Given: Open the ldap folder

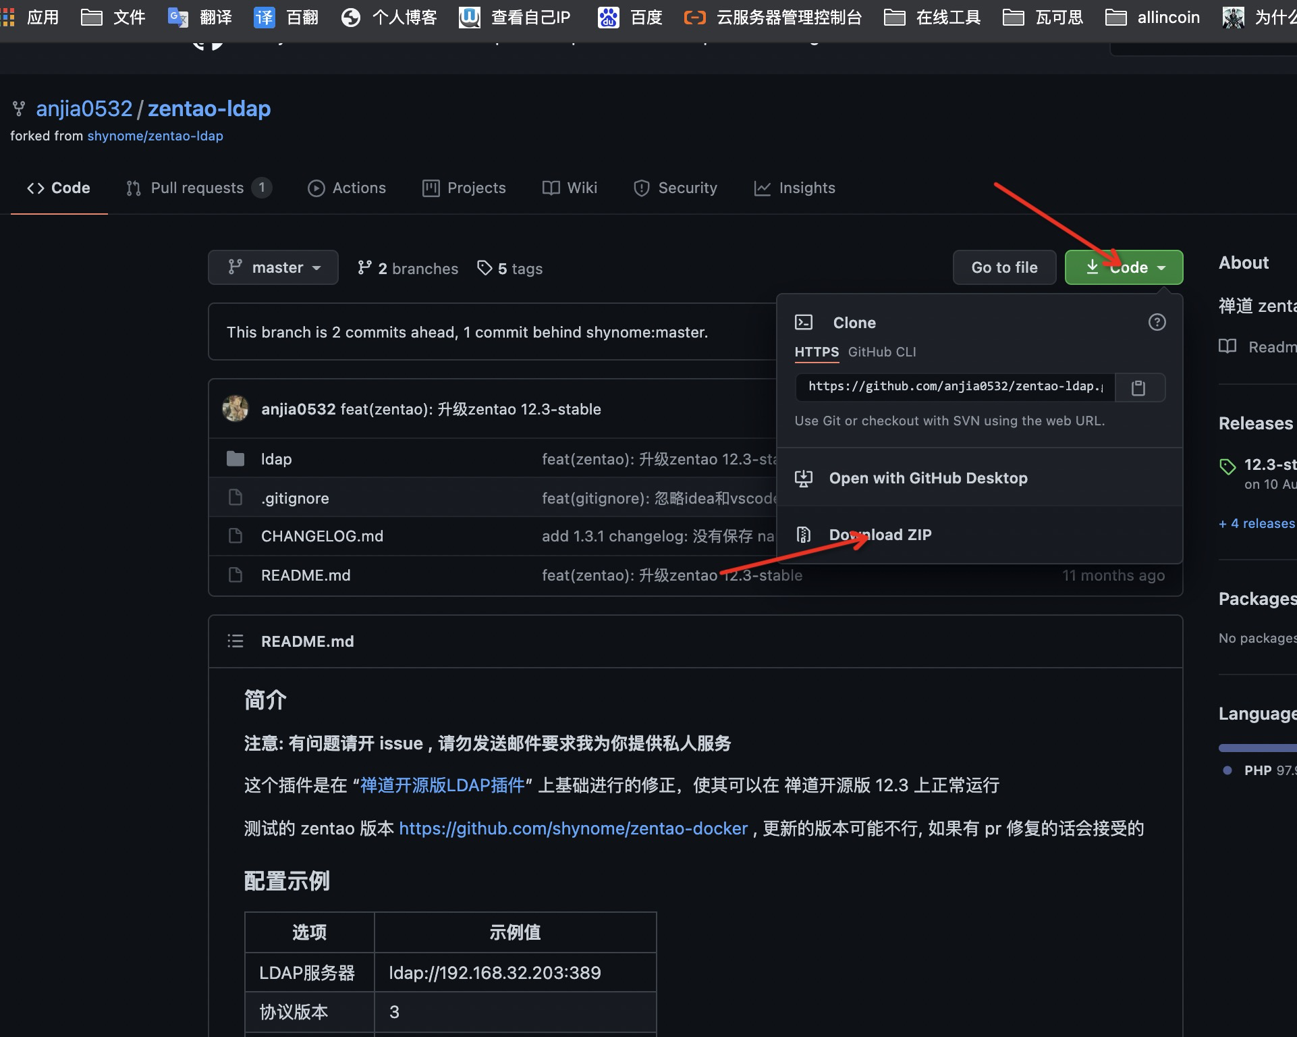Looking at the screenshot, I should (277, 459).
